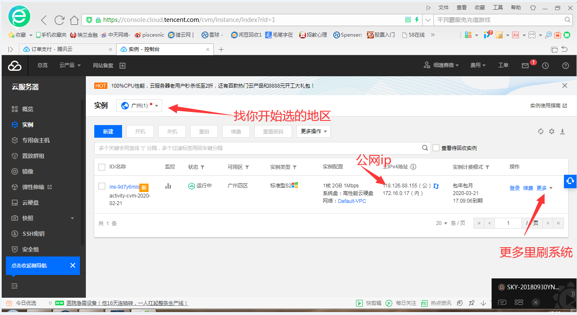Close the HOT promotion banner

(565, 85)
